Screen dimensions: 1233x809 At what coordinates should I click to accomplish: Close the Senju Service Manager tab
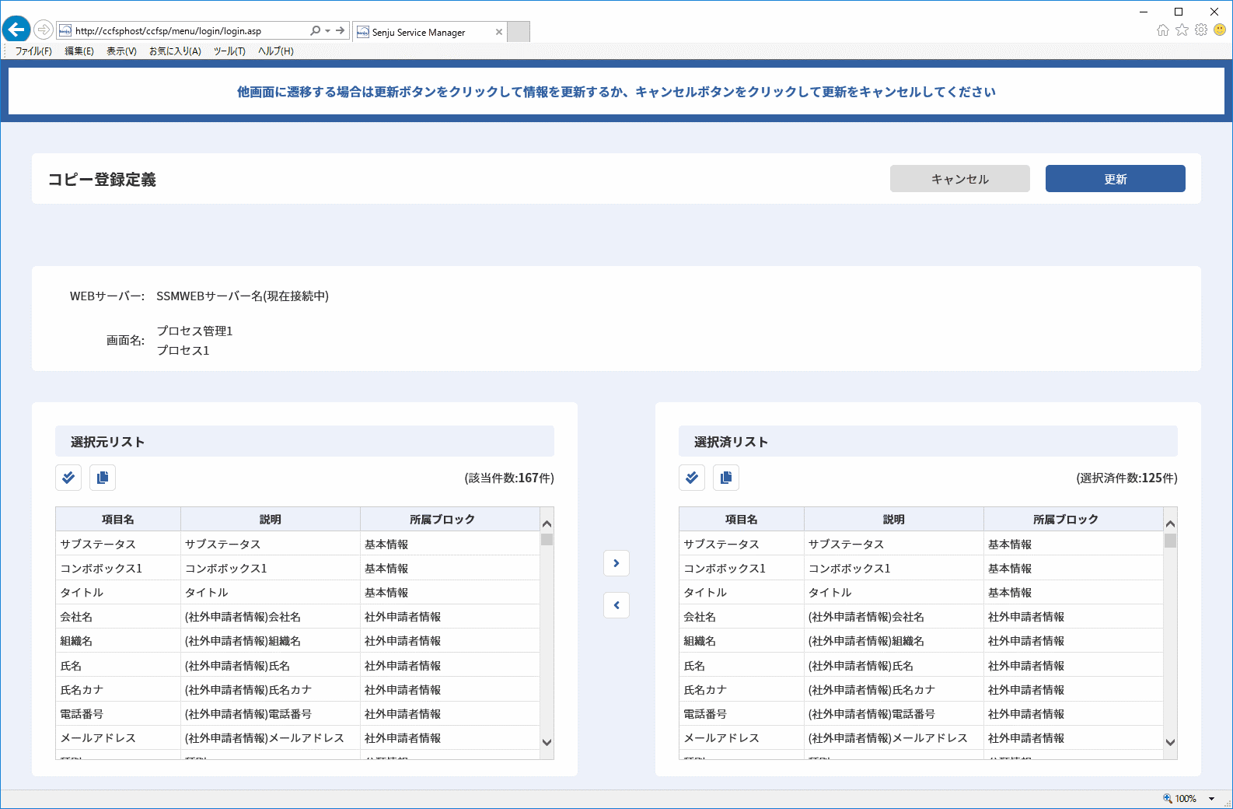499,32
